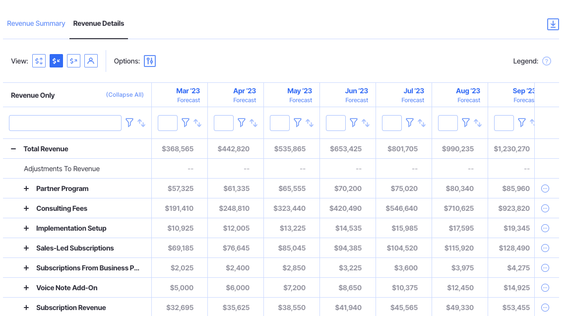Click the filter icon for Mar '23
The height and width of the screenshot is (316, 568).
tap(186, 122)
